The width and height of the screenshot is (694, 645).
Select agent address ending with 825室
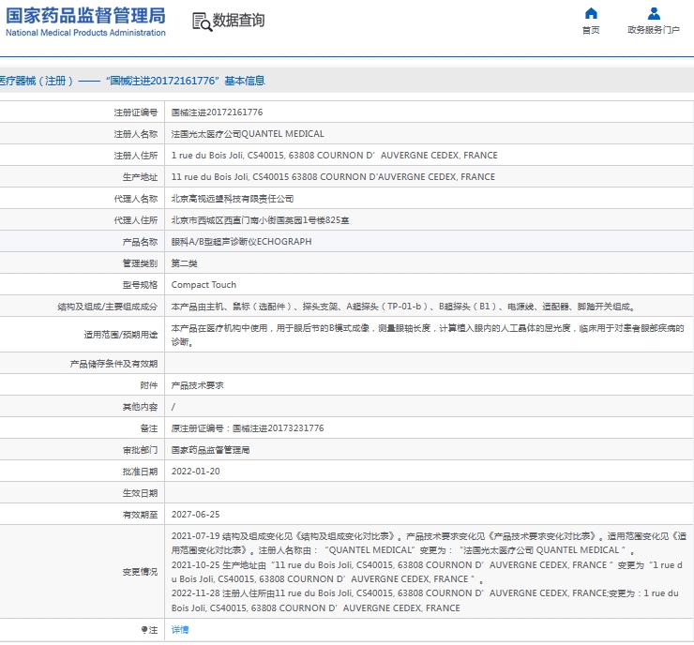(261, 220)
